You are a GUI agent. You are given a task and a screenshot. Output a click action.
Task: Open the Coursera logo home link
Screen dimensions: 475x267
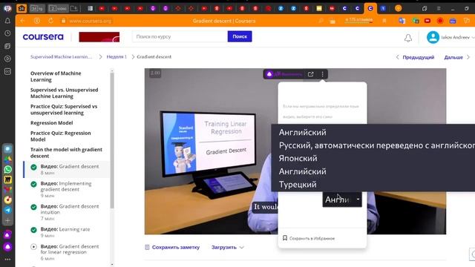(43, 36)
